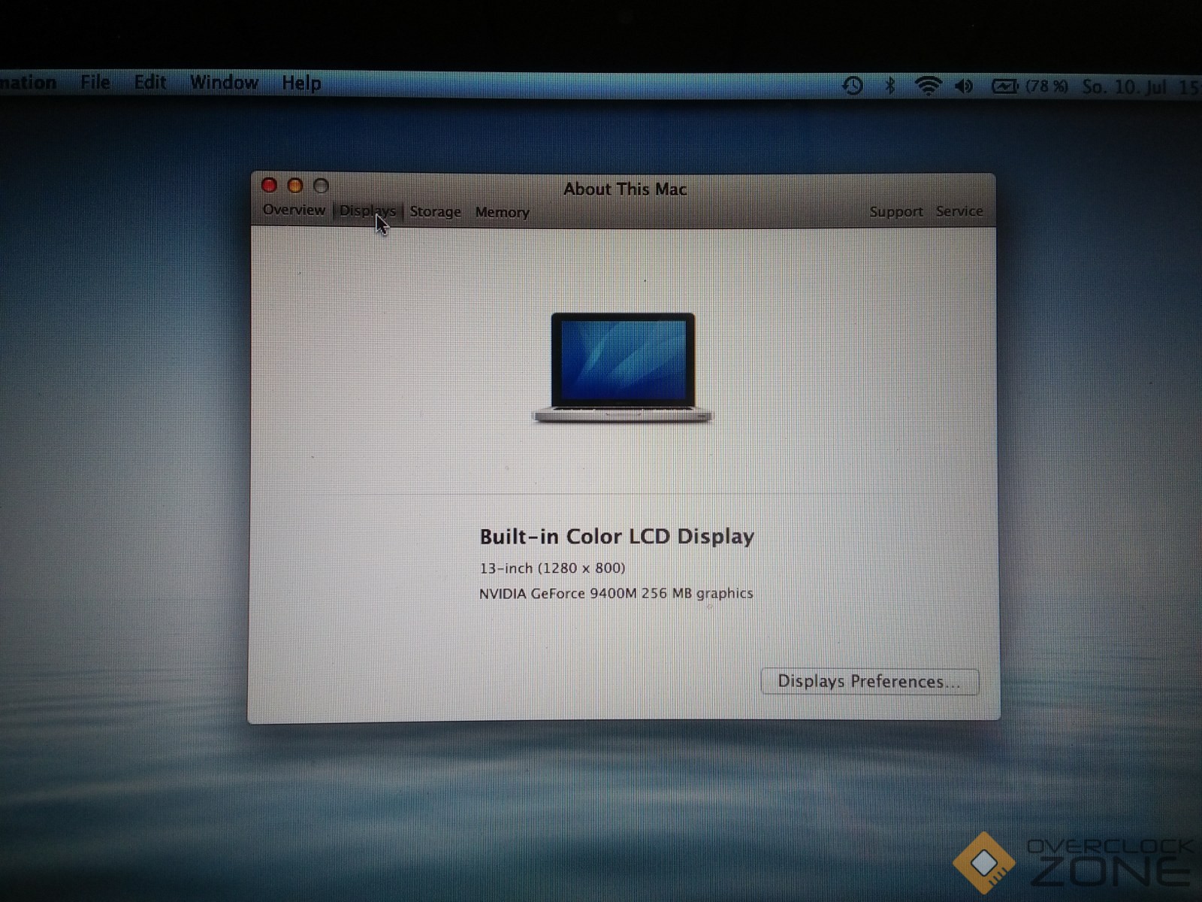
Task: Open the Storage tab
Action: 435,212
